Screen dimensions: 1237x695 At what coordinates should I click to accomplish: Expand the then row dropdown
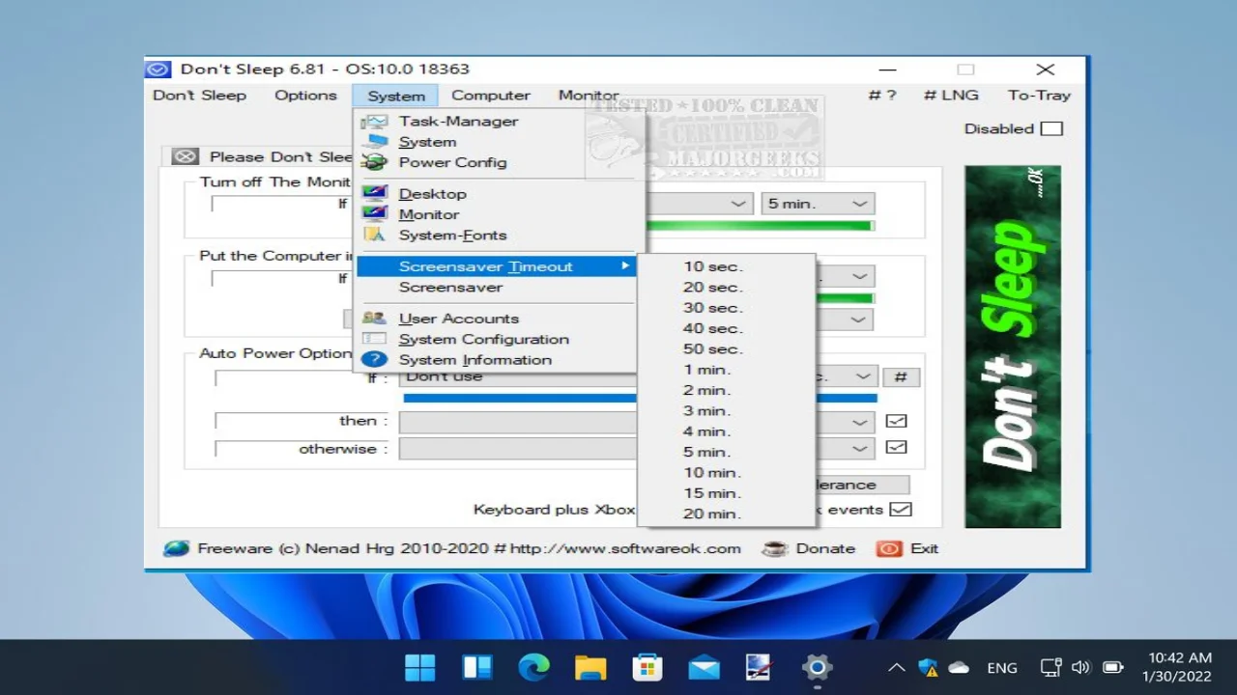(x=859, y=422)
